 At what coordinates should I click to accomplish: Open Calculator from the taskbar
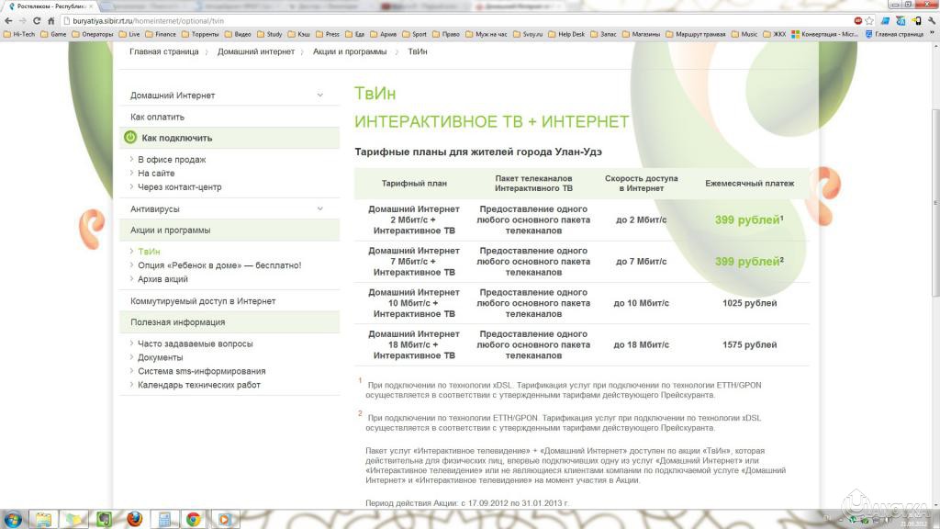pyautogui.click(x=164, y=519)
